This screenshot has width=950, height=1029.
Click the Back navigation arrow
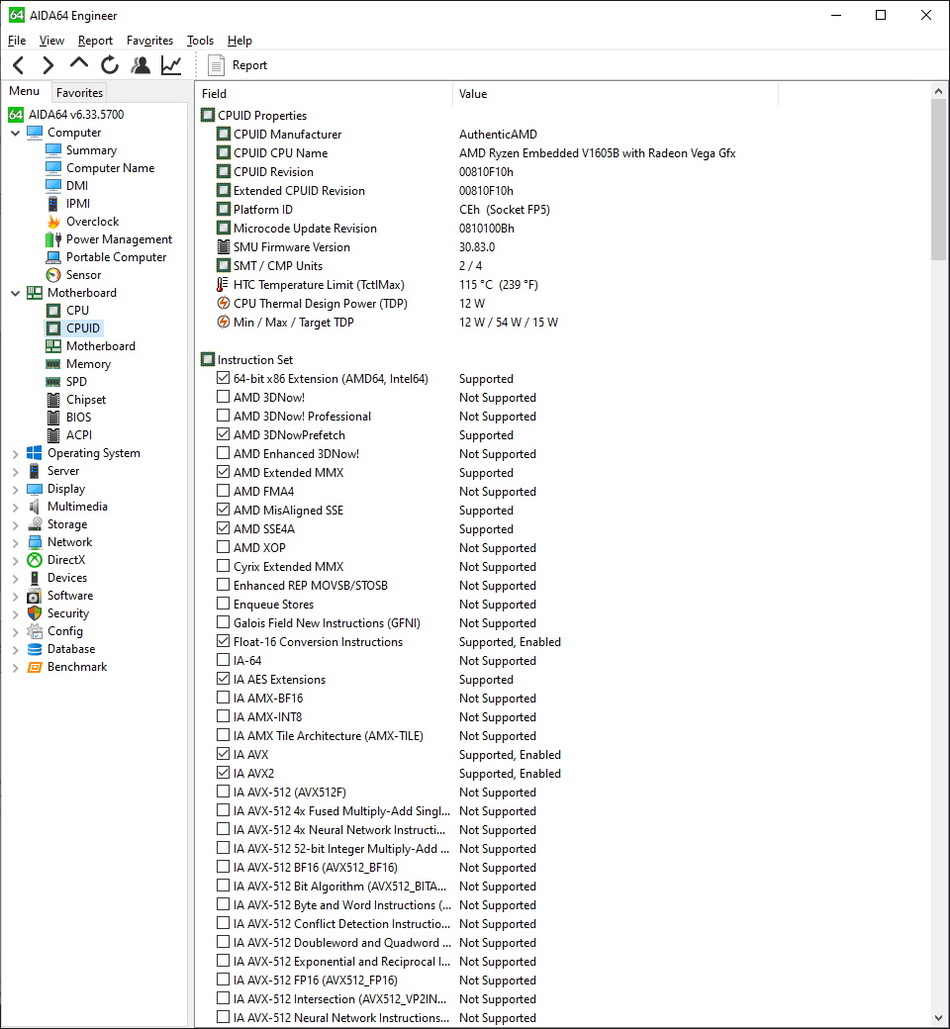[x=19, y=65]
